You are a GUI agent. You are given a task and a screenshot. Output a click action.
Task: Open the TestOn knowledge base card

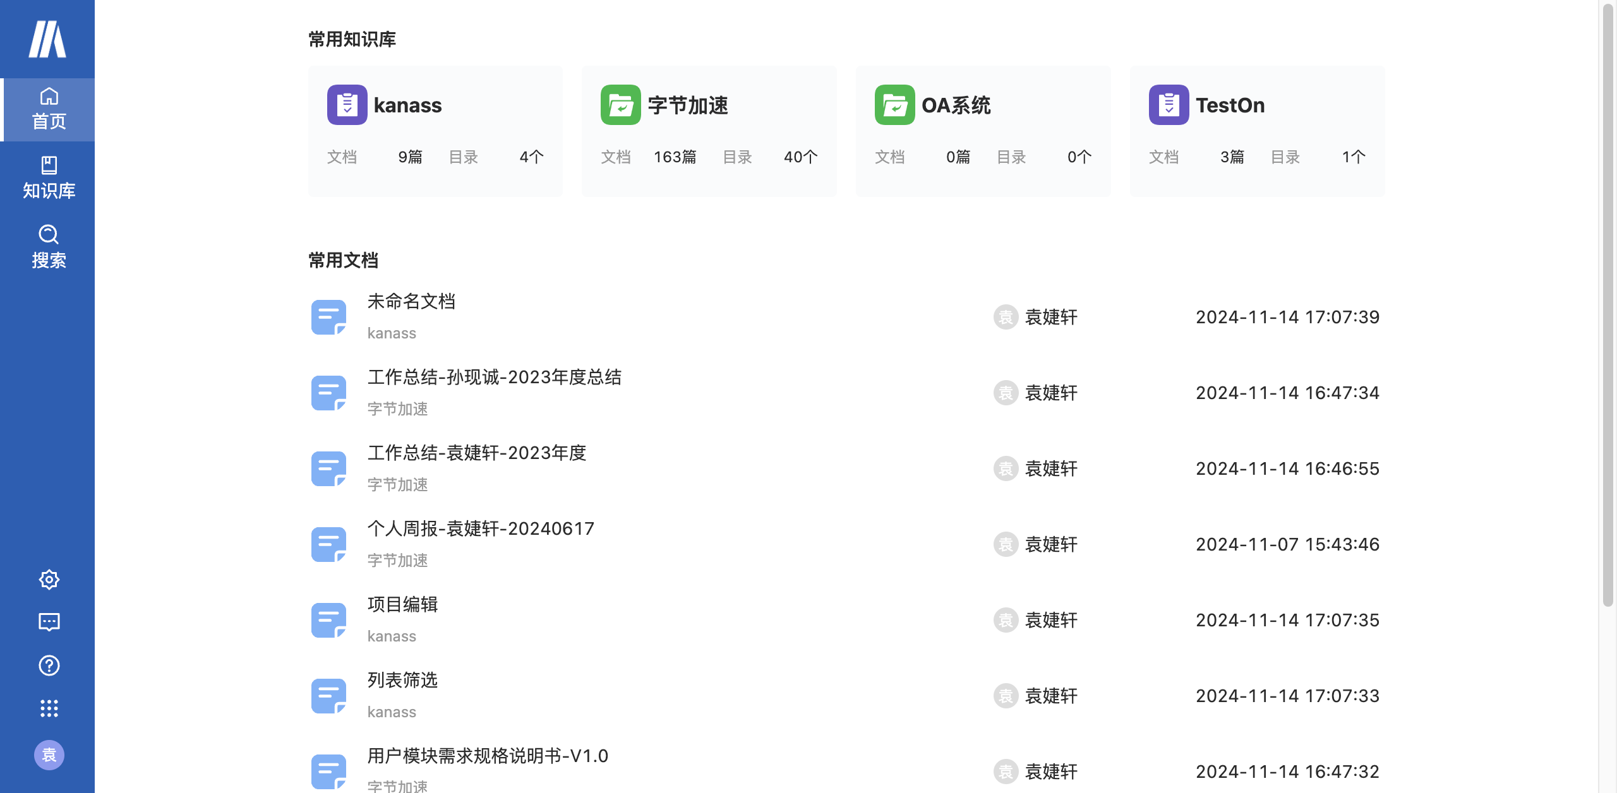pos(1256,131)
